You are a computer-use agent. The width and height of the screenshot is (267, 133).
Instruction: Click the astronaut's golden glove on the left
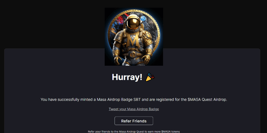click(x=117, y=60)
